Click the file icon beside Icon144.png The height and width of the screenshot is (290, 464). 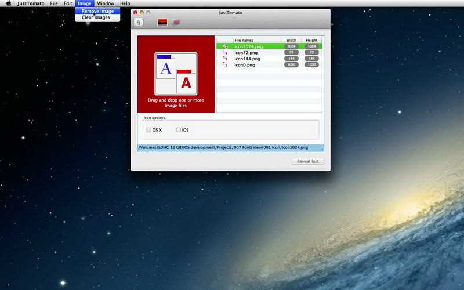click(x=224, y=59)
